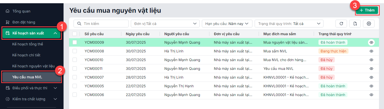The height and width of the screenshot is (109, 384).
Task: Click the search magnifier icon
Action: [x=79, y=24]
